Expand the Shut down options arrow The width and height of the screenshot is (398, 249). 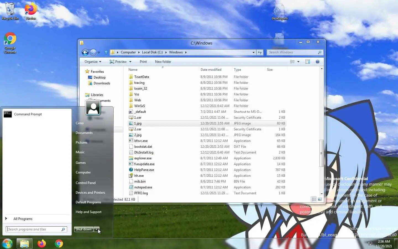point(96,229)
